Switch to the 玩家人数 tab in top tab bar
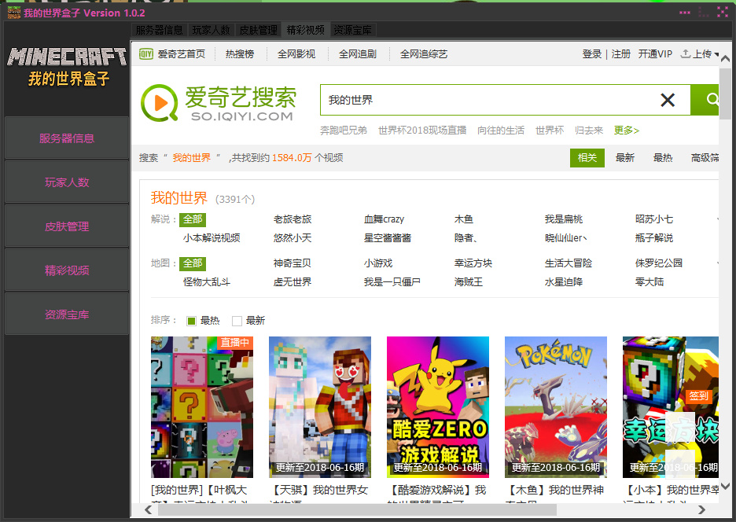Image resolution: width=736 pixels, height=522 pixels. [212, 30]
